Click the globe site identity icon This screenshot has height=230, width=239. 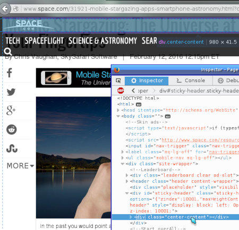pos(16,8)
